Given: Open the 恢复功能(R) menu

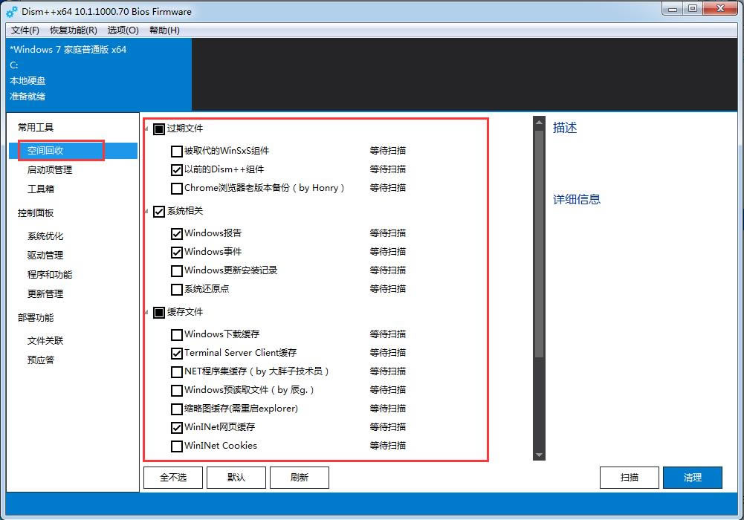Looking at the screenshot, I should pyautogui.click(x=74, y=30).
